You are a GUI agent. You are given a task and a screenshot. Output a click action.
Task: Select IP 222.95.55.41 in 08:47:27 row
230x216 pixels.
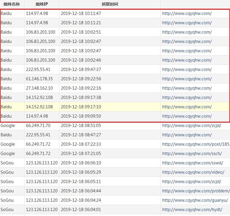[x=38, y=135]
